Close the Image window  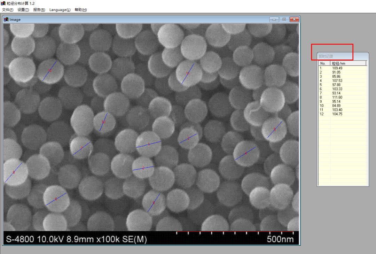pos(294,19)
